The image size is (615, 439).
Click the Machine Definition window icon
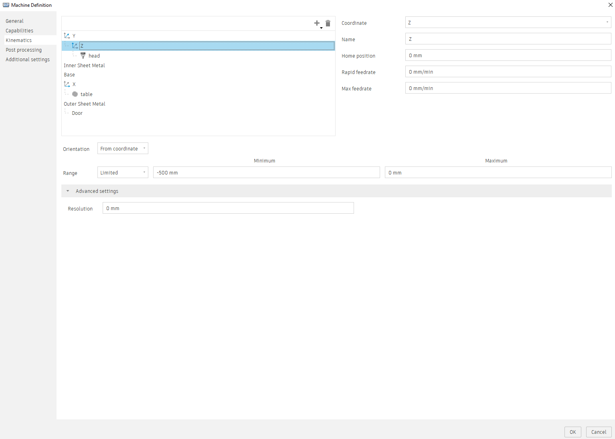(6, 5)
